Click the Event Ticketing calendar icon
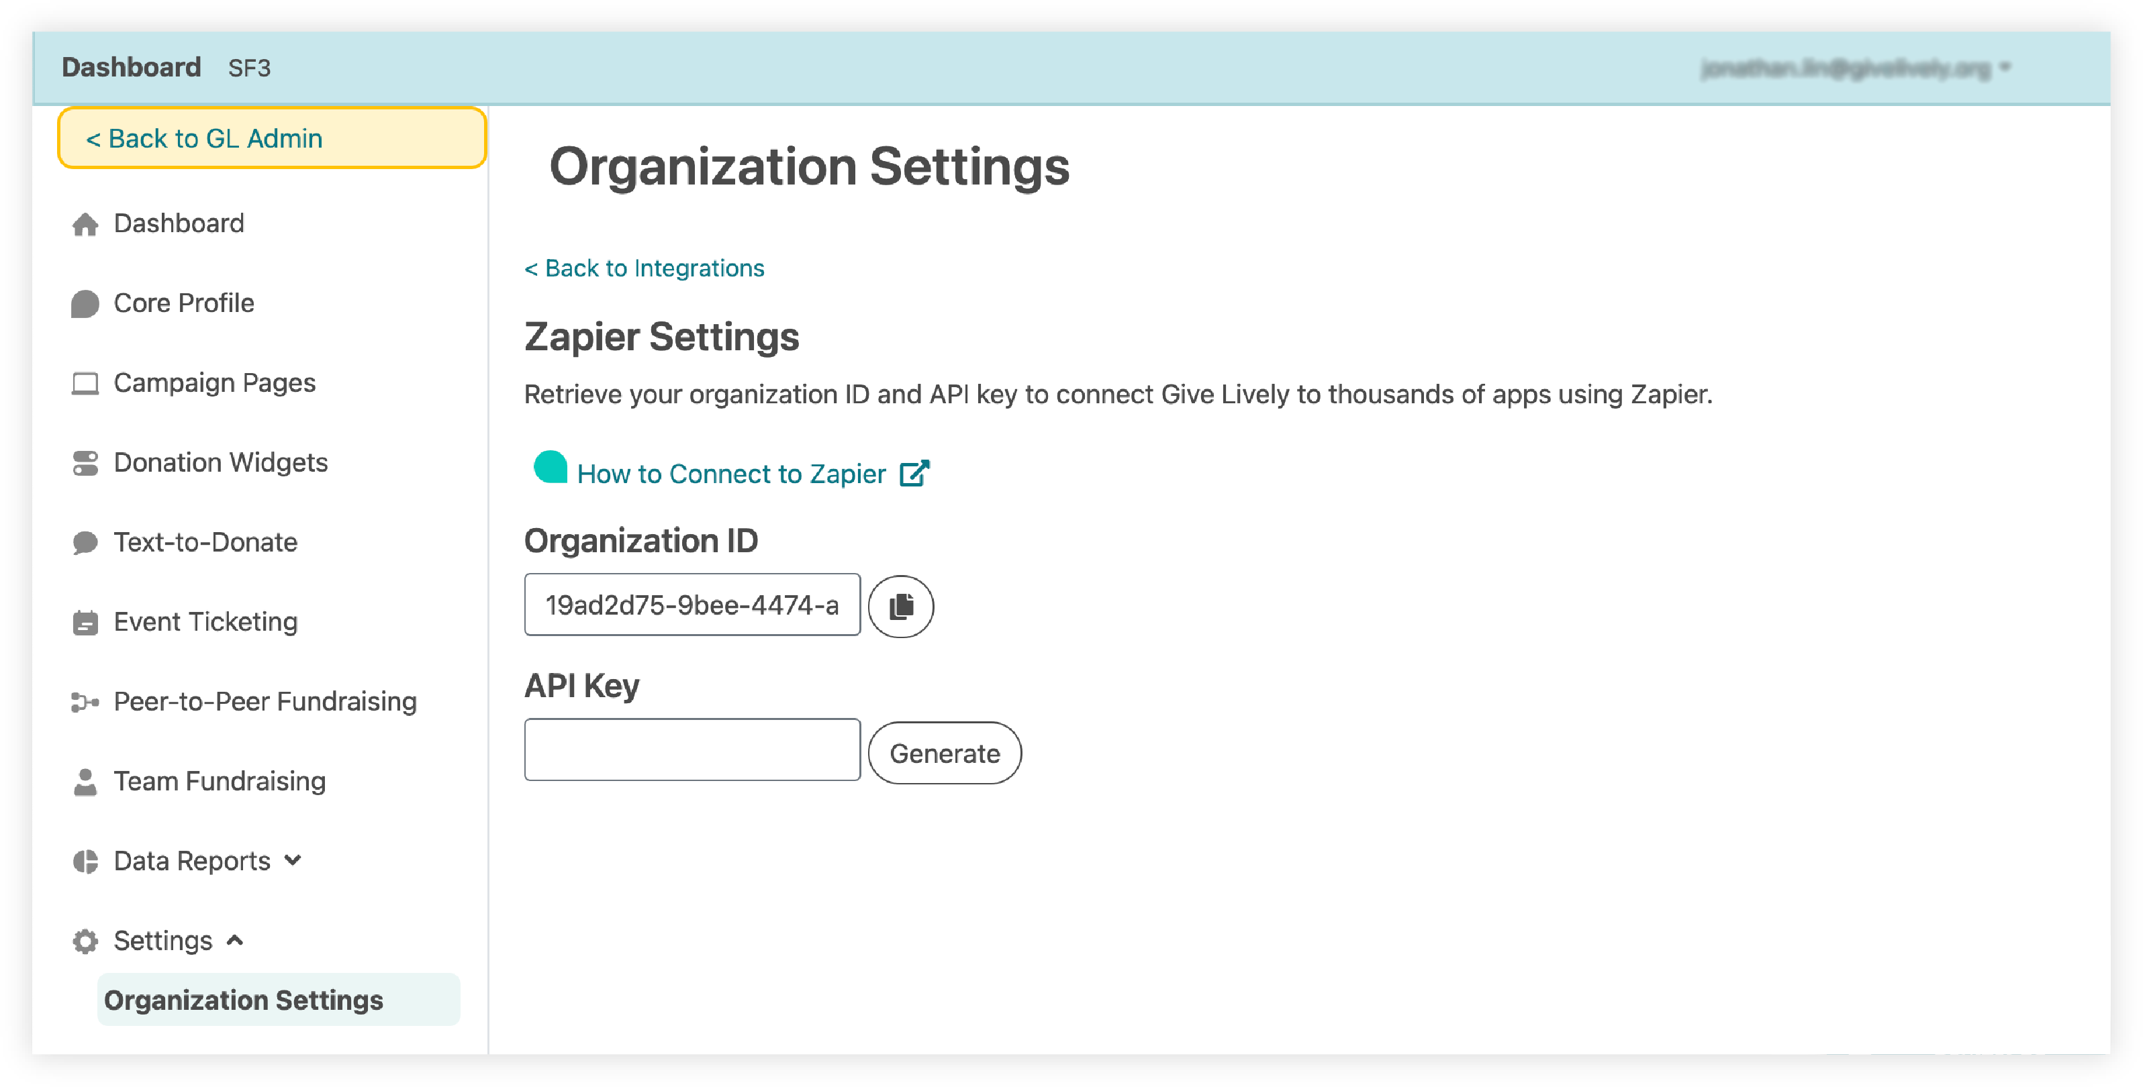 pos(85,622)
